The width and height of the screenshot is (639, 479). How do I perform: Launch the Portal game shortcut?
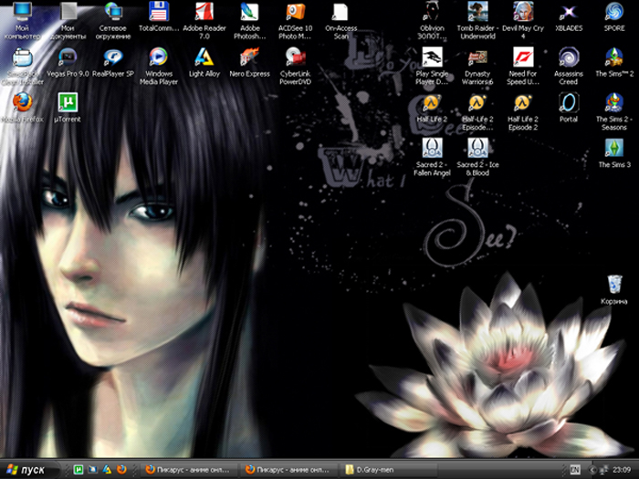(x=569, y=108)
